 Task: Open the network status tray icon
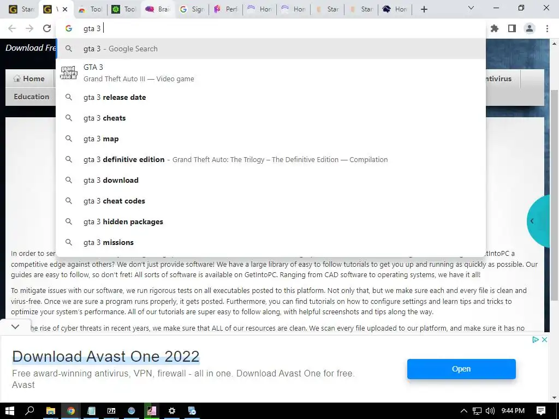click(x=477, y=411)
